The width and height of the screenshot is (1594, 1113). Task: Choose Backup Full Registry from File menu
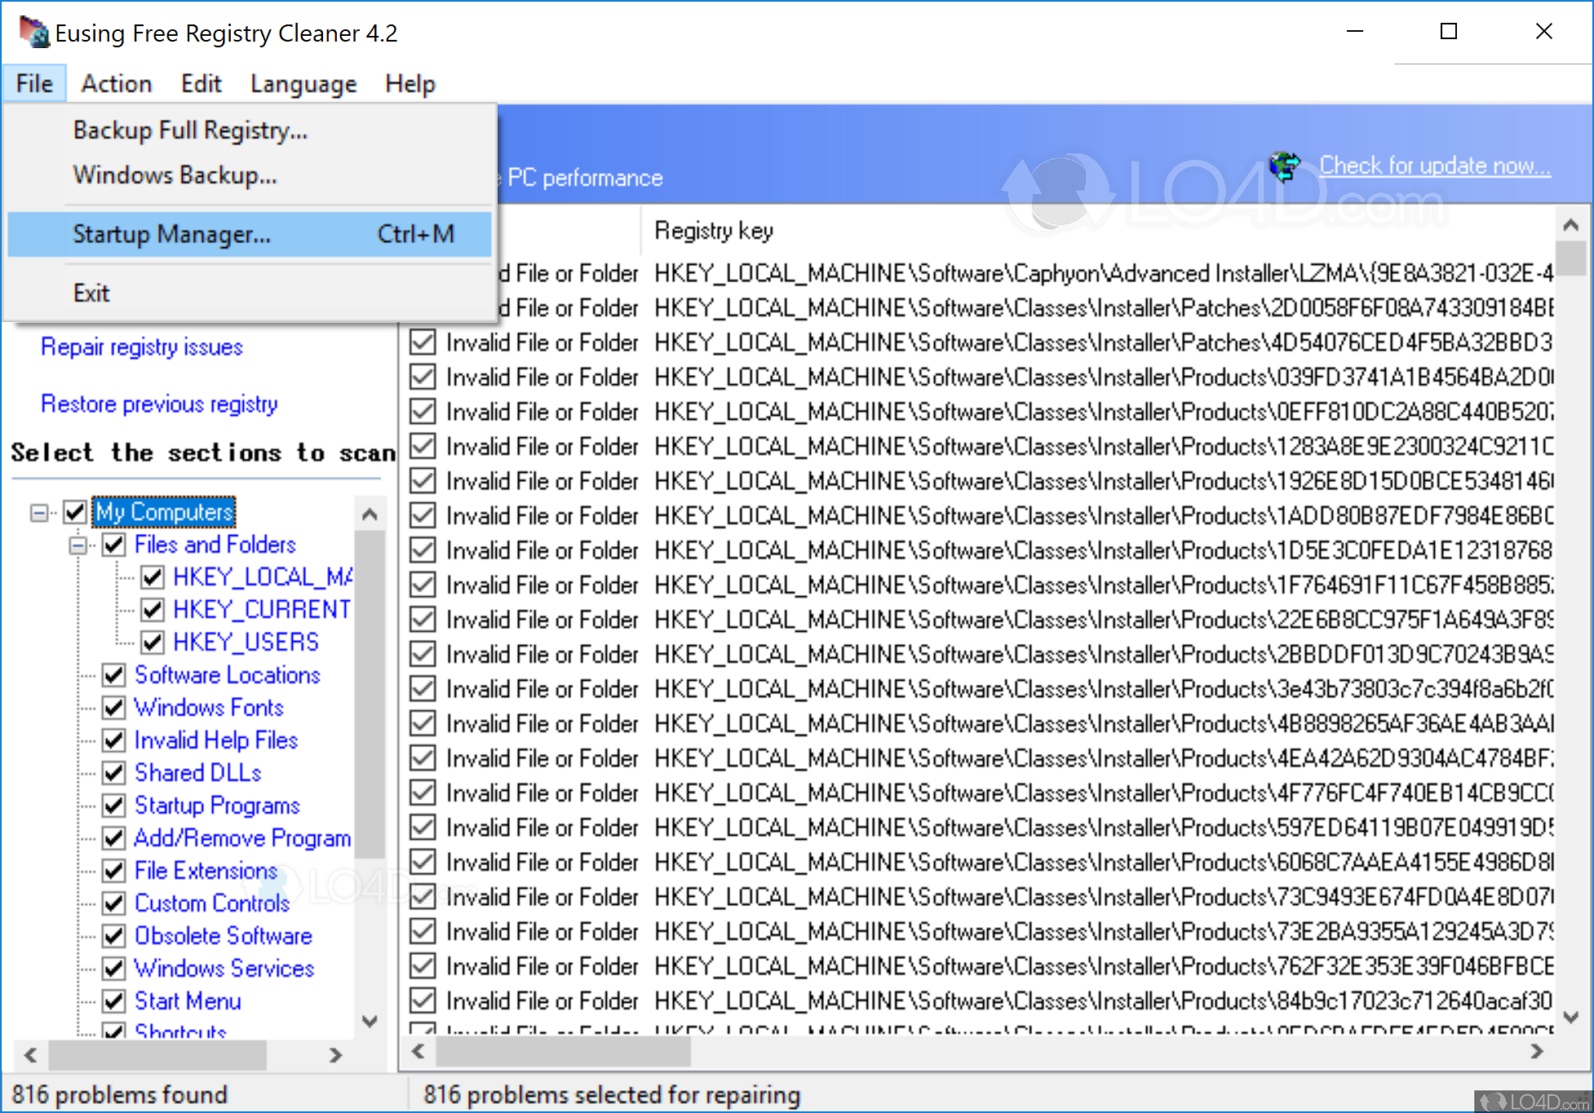click(x=190, y=130)
